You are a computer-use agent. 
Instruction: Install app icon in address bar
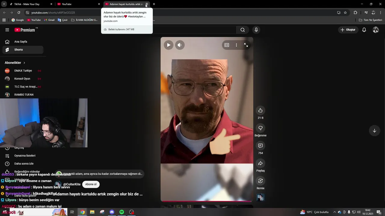pos(339,13)
